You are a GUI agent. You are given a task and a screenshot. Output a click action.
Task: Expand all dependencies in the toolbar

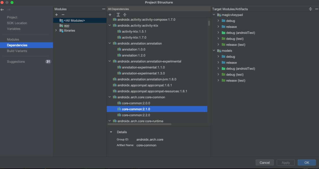click(118, 15)
